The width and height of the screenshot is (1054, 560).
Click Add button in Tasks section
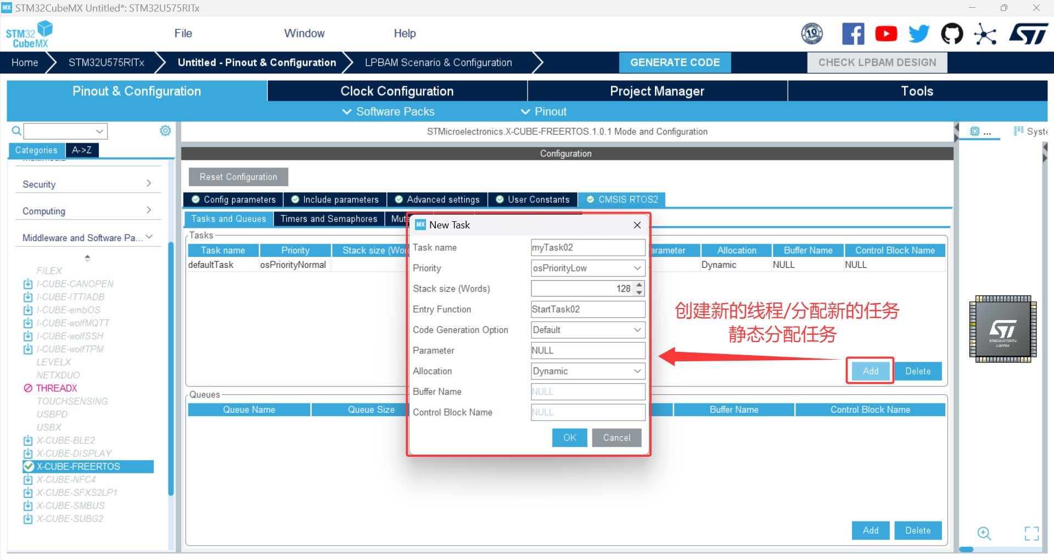[871, 371]
